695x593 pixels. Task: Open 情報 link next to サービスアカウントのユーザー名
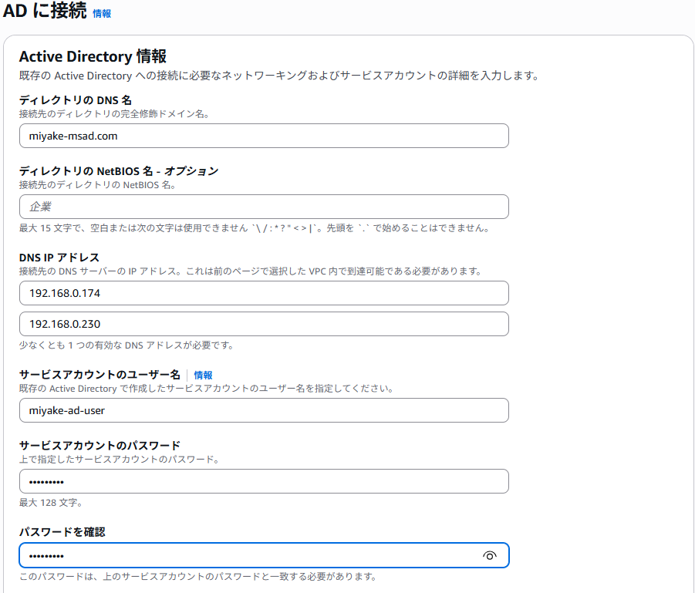pos(203,375)
